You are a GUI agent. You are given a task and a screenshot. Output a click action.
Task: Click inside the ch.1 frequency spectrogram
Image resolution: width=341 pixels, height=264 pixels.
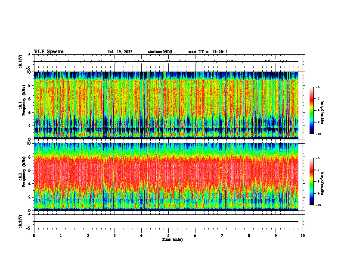[166, 105]
